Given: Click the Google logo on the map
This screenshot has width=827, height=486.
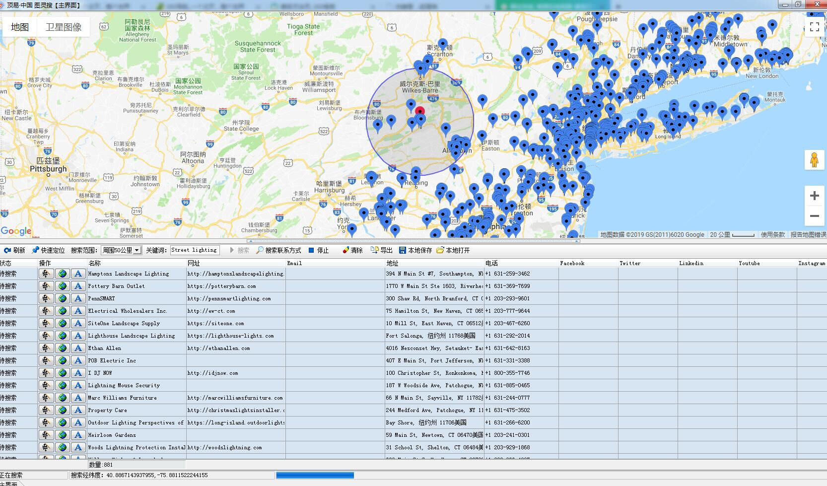Looking at the screenshot, I should coord(16,231).
